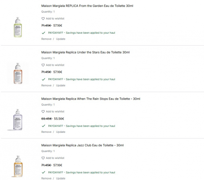Click the heart icon for Jazz Club
The width and height of the screenshot is (204, 180).
(43, 158)
